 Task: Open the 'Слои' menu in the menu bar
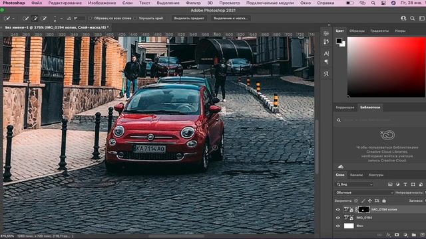pyautogui.click(x=127, y=3)
